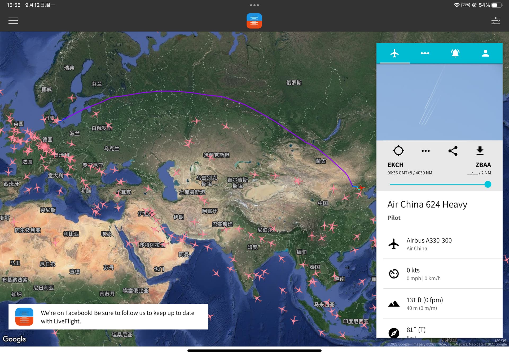Open the pilot profile tab

pyautogui.click(x=485, y=53)
